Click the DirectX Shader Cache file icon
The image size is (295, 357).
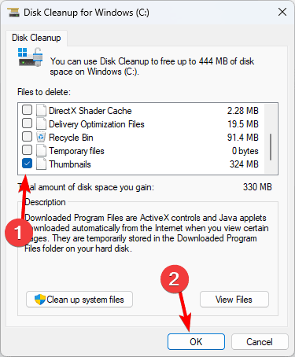coord(41,110)
